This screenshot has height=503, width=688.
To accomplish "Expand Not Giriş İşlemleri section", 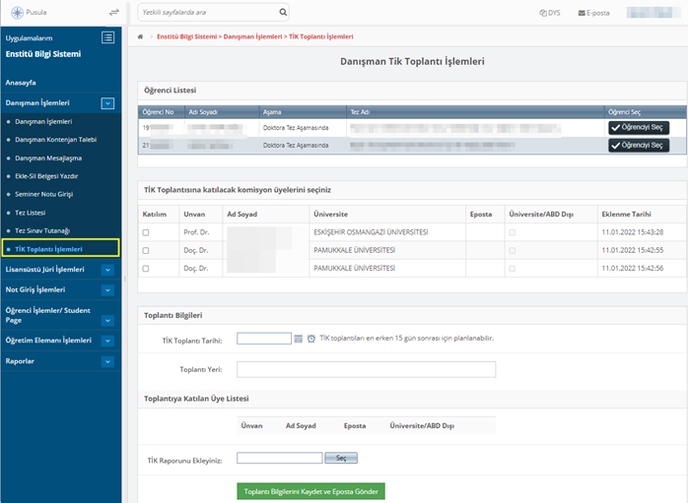I will [107, 290].
